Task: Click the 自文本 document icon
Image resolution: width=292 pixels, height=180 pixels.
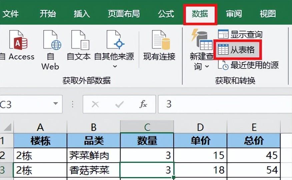Action: click(80, 40)
